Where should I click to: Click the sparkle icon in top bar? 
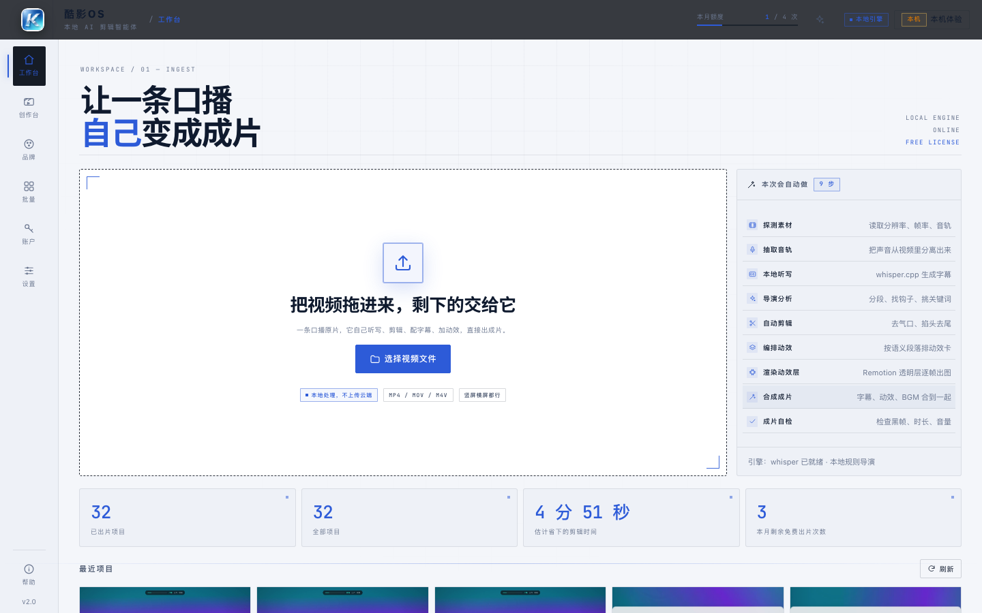[x=820, y=20]
